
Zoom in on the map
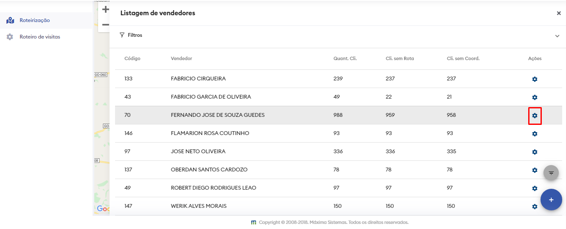point(105,9)
